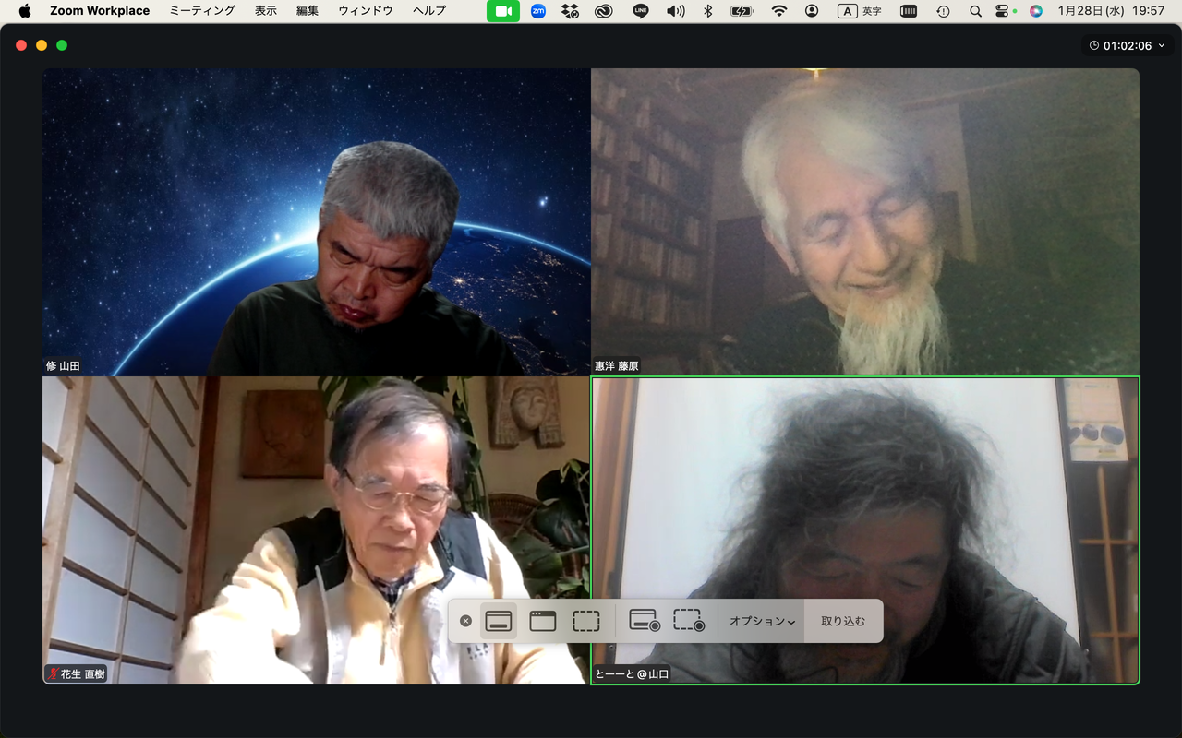Open the 表示 menu
Viewport: 1182px width, 738px height.
[266, 11]
